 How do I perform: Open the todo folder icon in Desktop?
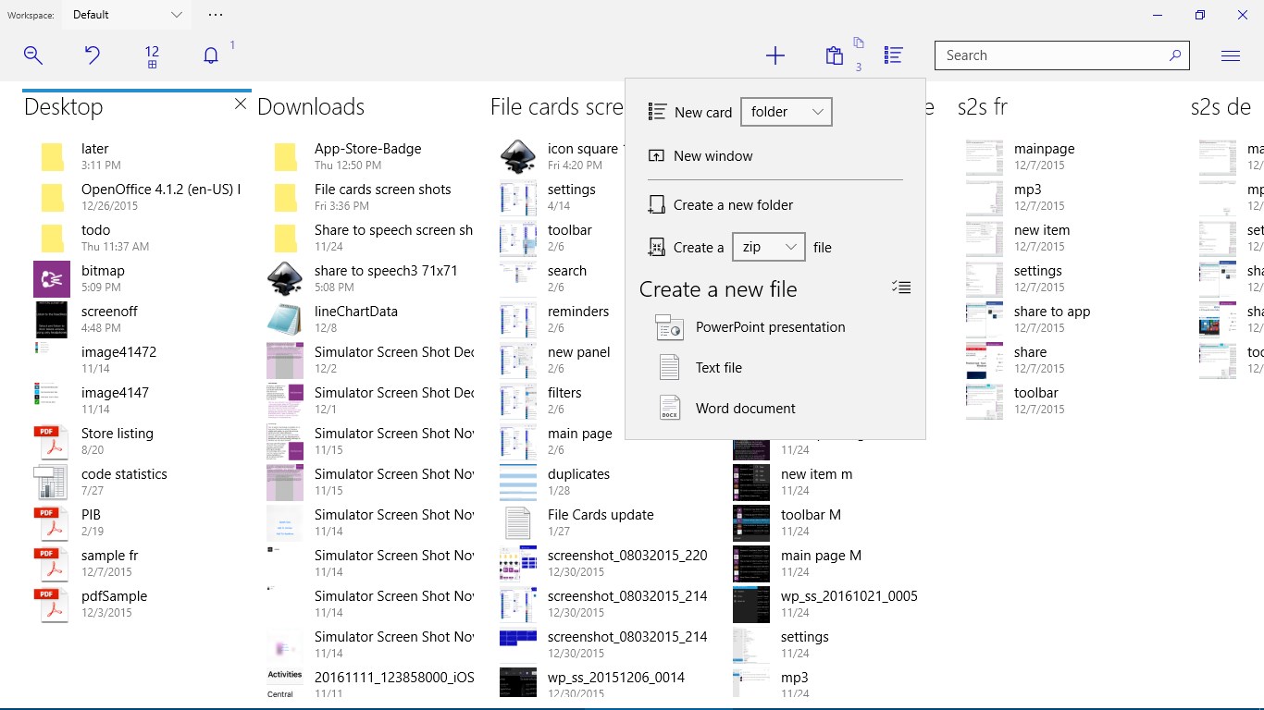point(52,239)
